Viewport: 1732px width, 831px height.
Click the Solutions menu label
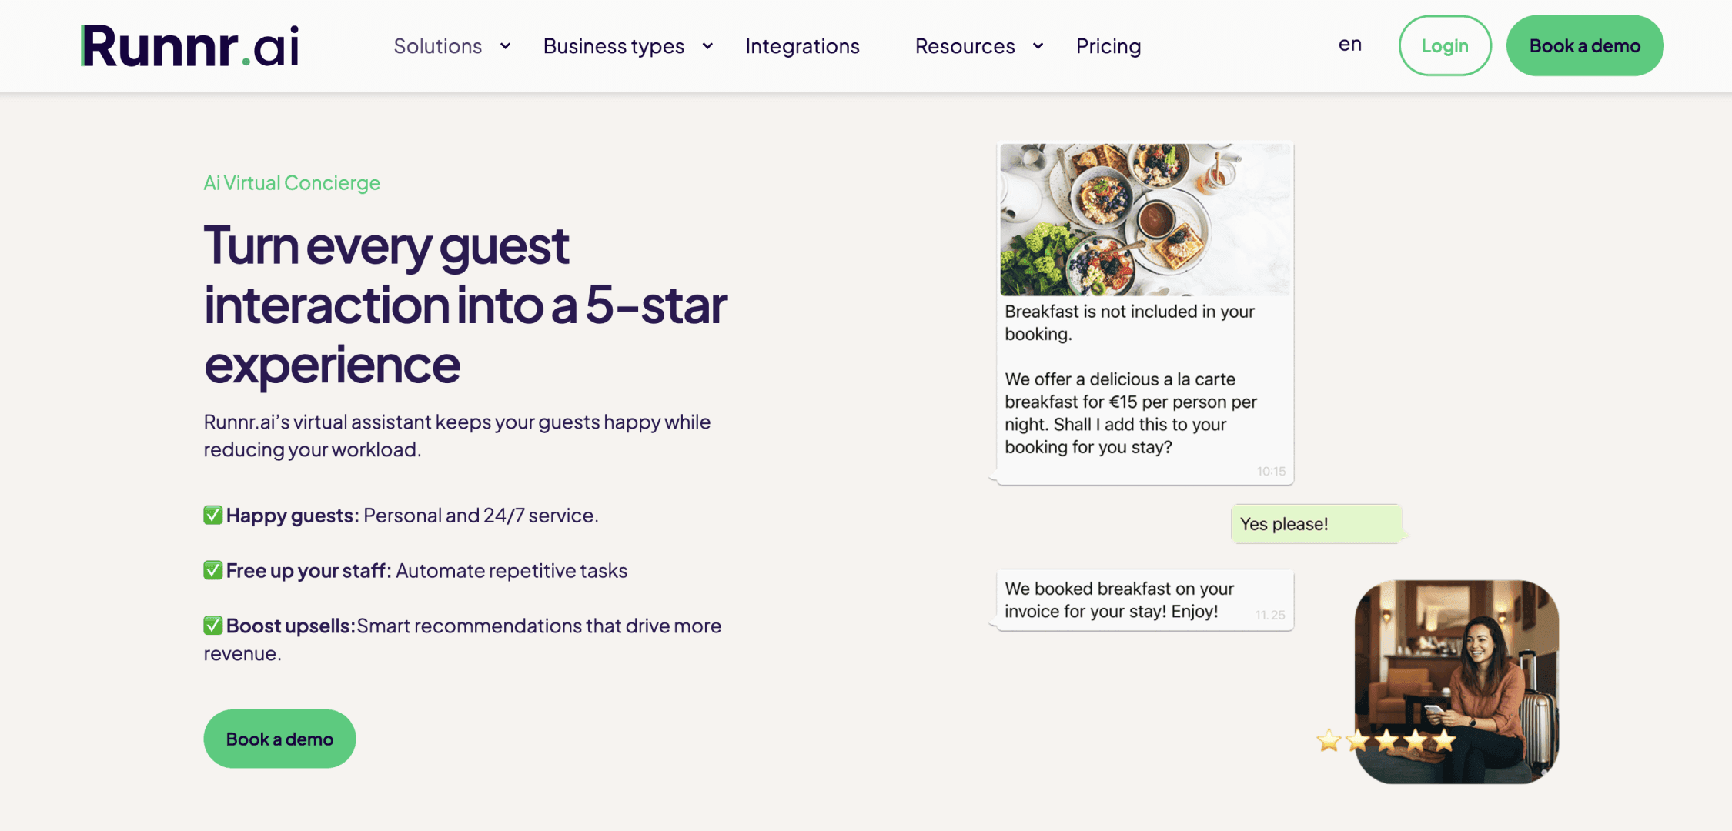pyautogui.click(x=437, y=46)
